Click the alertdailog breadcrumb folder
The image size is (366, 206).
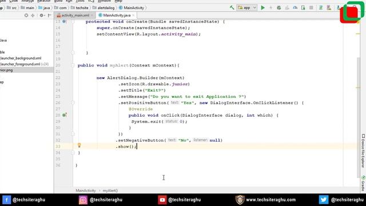click(104, 7)
